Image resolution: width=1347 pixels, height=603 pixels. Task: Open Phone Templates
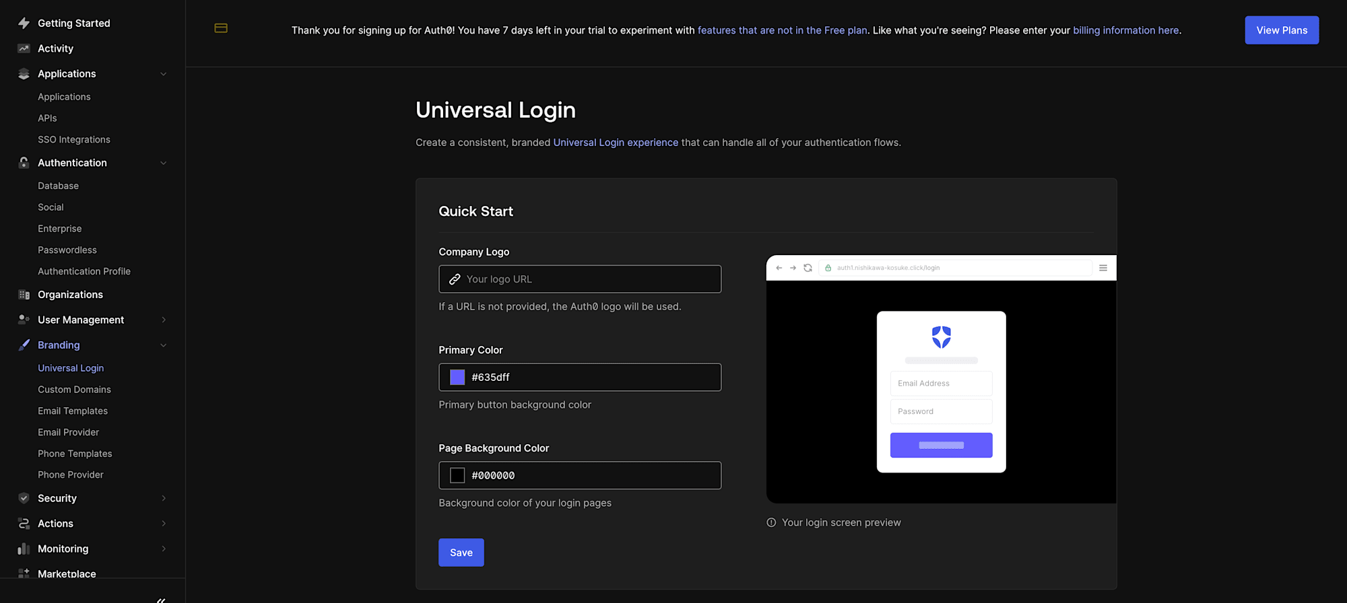75,454
